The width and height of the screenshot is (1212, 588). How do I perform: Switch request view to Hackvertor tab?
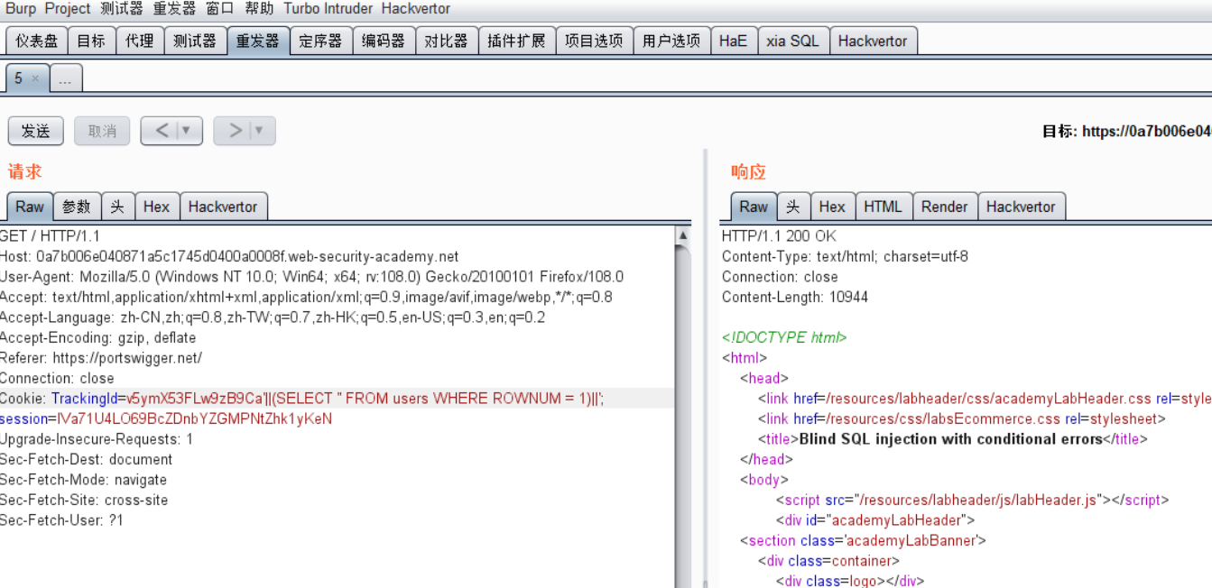coord(223,207)
